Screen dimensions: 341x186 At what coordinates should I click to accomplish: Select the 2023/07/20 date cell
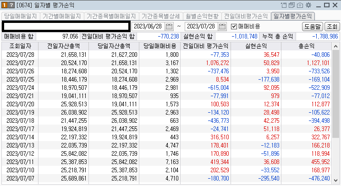pyautogui.click(x=20, y=104)
